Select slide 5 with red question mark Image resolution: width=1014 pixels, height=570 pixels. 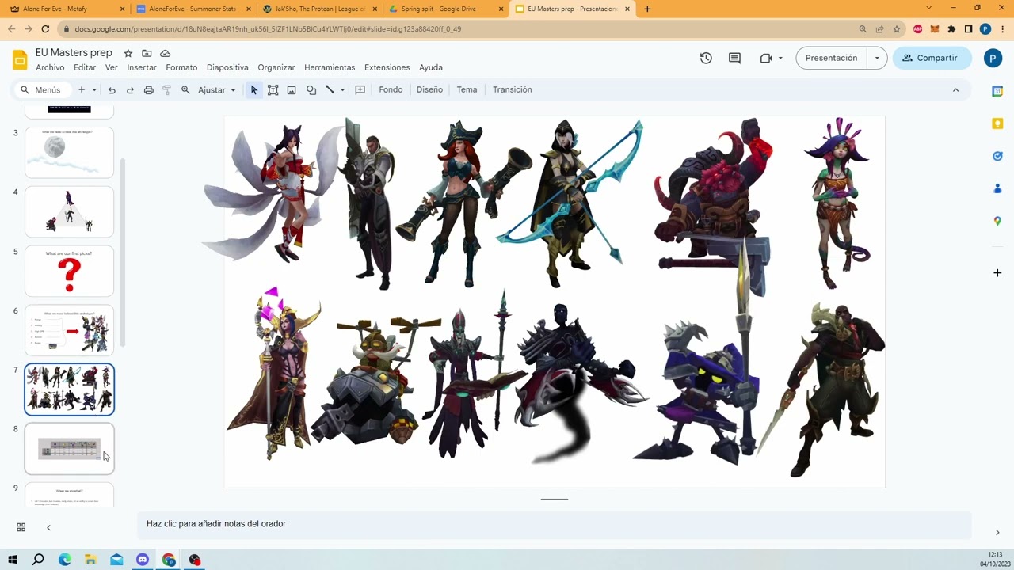pyautogui.click(x=70, y=271)
